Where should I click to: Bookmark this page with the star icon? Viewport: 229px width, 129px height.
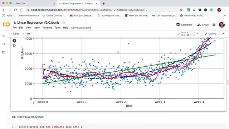point(181,10)
